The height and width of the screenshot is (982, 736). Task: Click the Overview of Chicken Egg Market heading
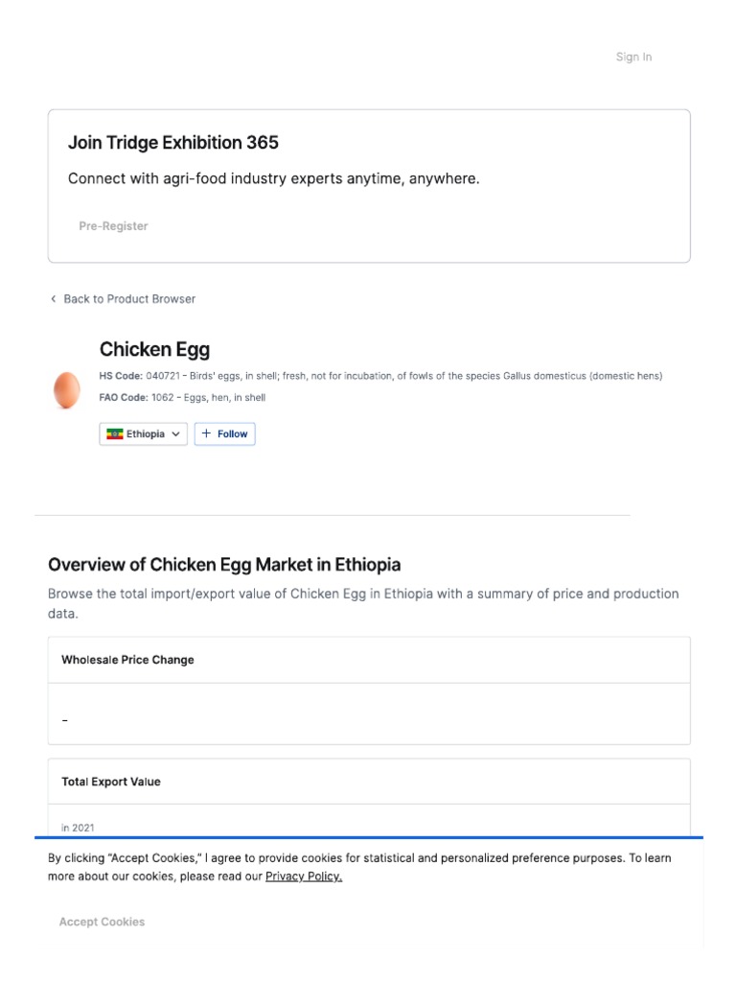(224, 564)
